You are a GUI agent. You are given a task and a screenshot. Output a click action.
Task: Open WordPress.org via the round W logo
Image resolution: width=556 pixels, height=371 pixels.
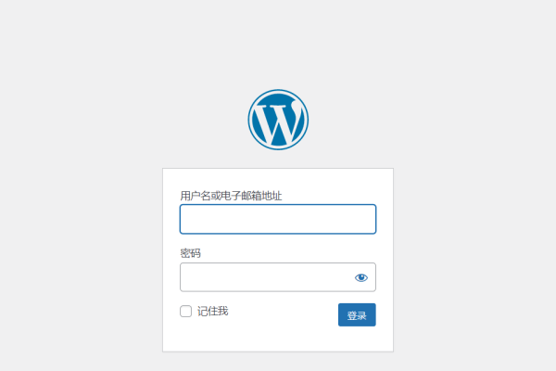pos(278,120)
